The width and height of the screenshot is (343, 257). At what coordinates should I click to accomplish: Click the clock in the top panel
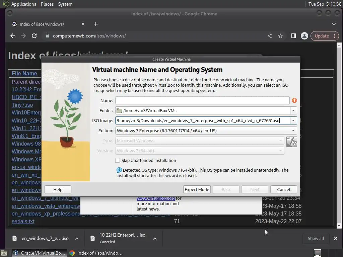[325, 4]
